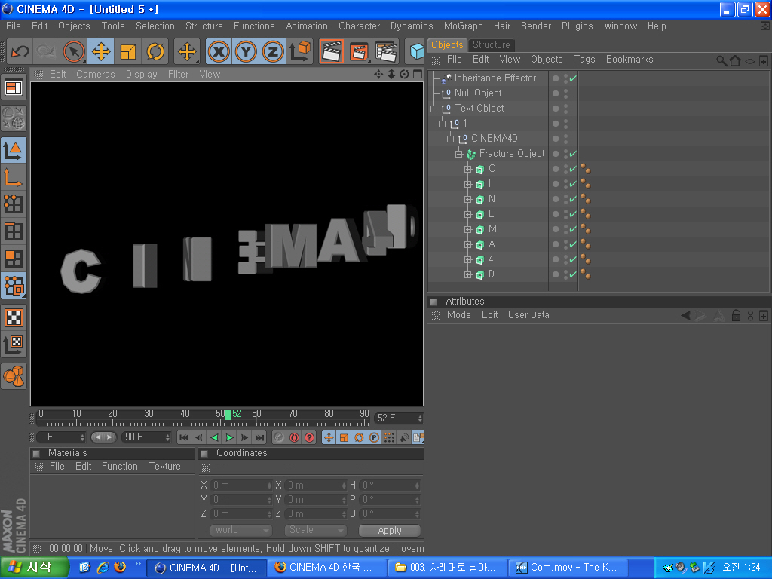
Task: Open the Attributes Mode menu
Action: pyautogui.click(x=459, y=315)
